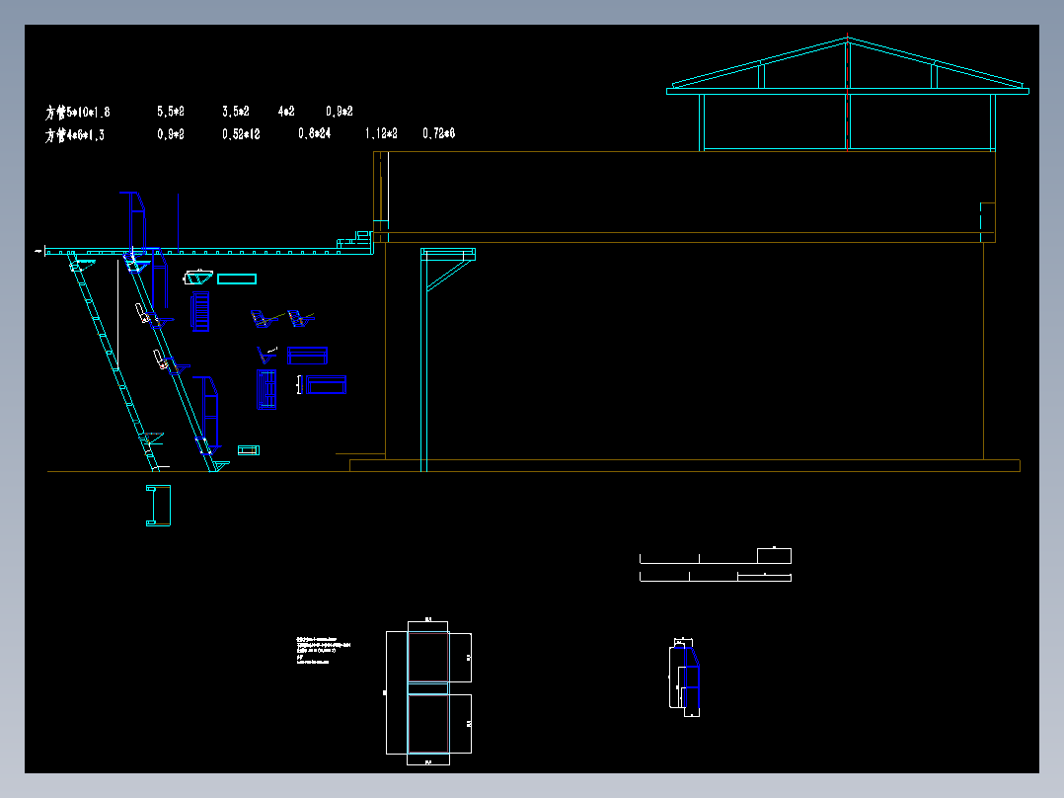Select the text '方管5*10*1.8'
Screen dimensions: 1064x798
77,112
